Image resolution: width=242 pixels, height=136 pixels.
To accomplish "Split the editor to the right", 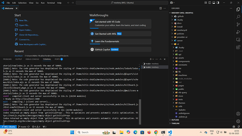I will click(x=161, y=8).
